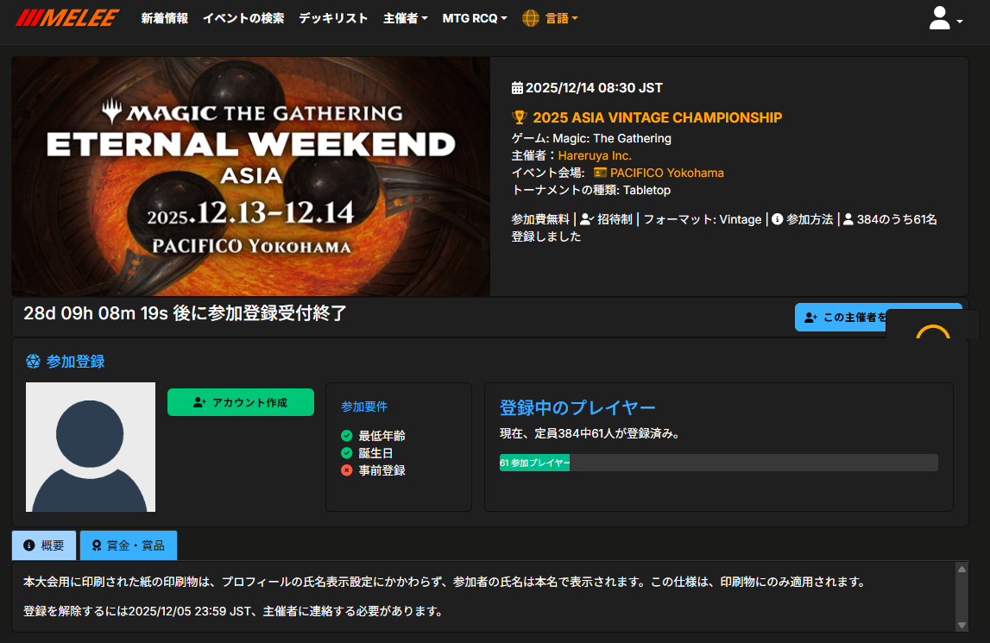Click the green check beside 最低年齢
This screenshot has height=643, width=990.
[347, 435]
